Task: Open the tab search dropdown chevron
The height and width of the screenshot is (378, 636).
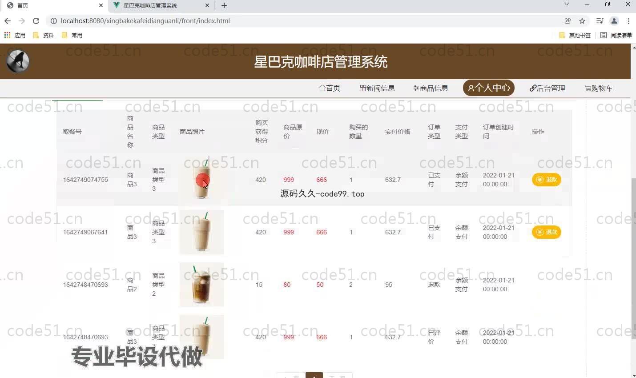Action: (x=566, y=4)
